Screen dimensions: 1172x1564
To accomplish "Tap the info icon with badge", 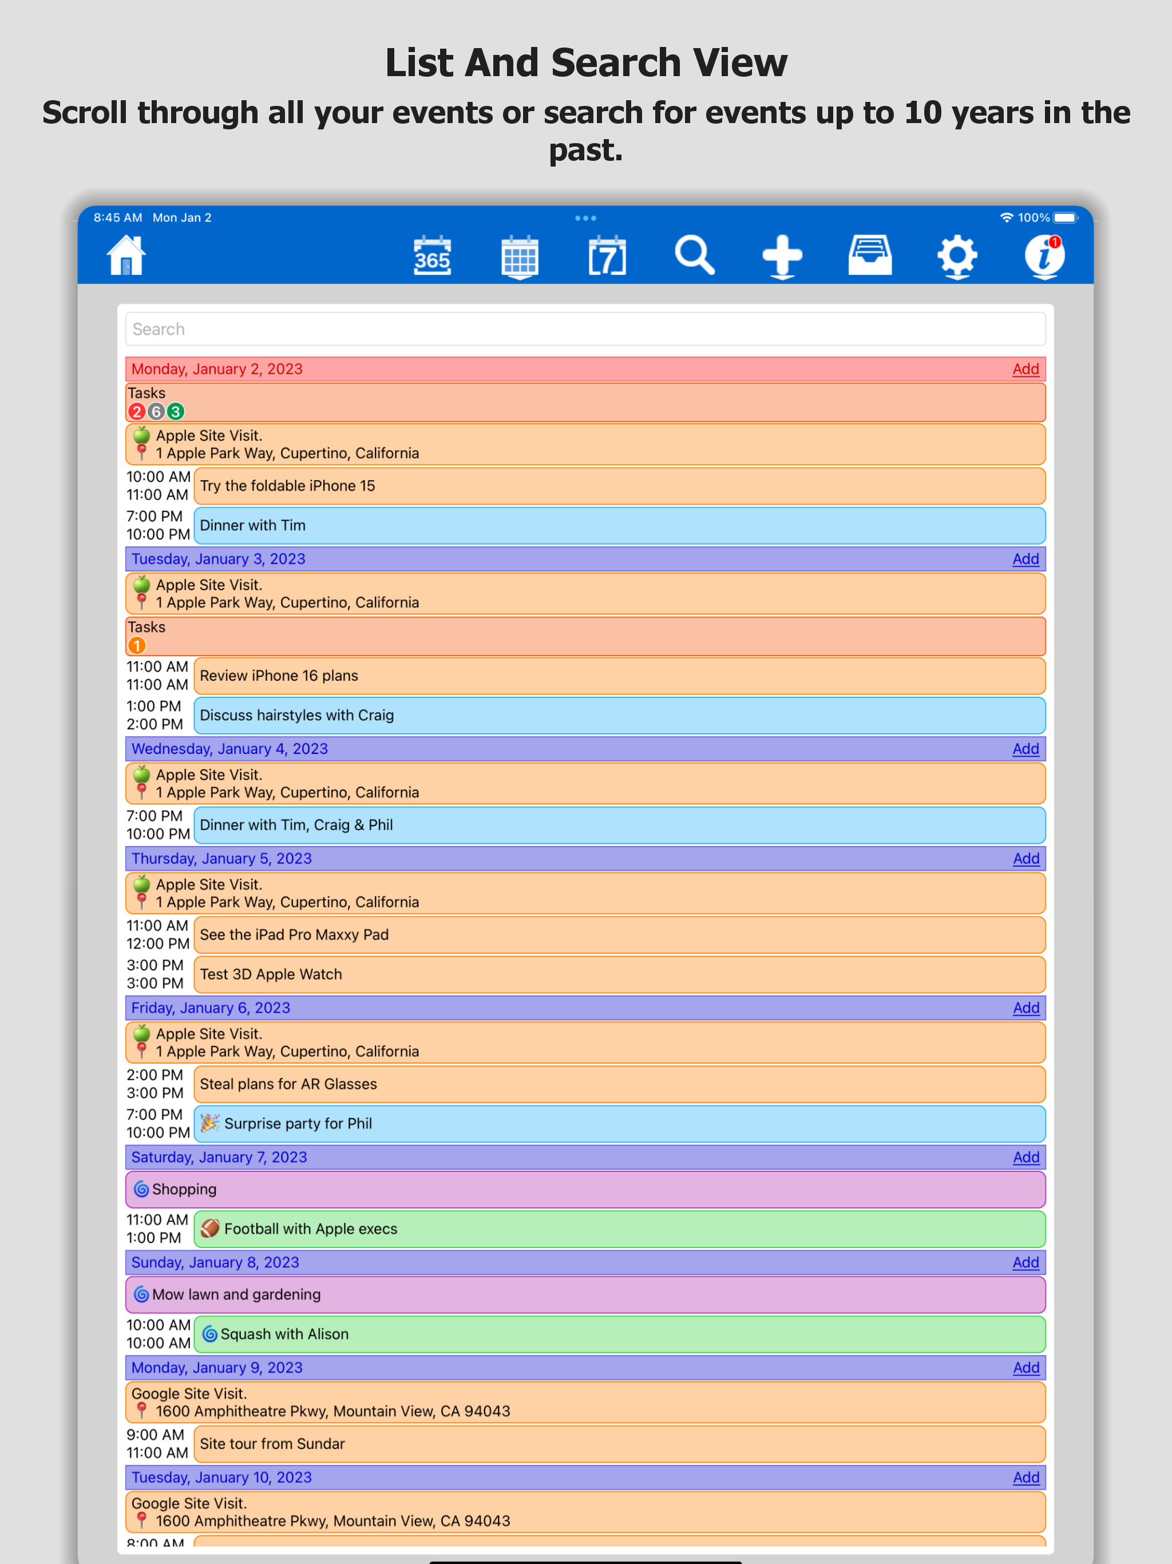I will [1044, 256].
